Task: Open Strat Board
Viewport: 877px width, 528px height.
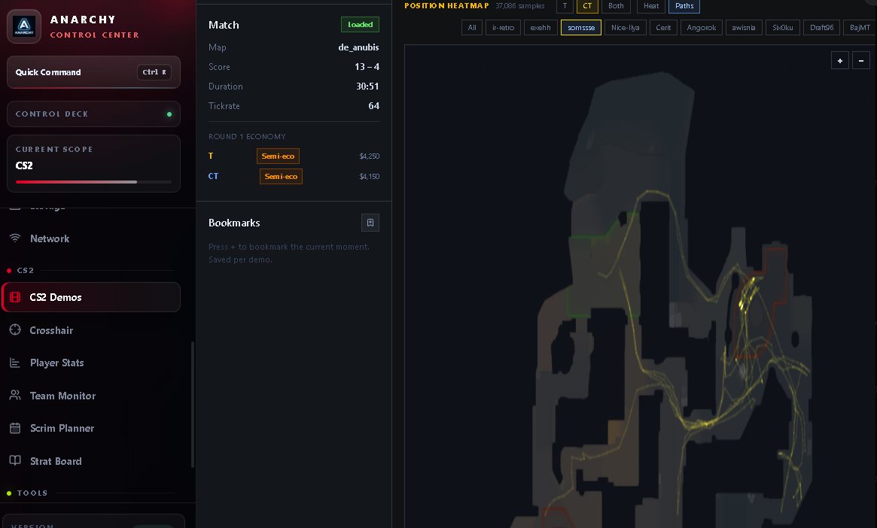Action: coord(93,461)
